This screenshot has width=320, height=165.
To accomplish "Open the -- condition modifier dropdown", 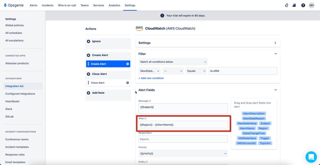I will pyautogui.click(x=173, y=71).
